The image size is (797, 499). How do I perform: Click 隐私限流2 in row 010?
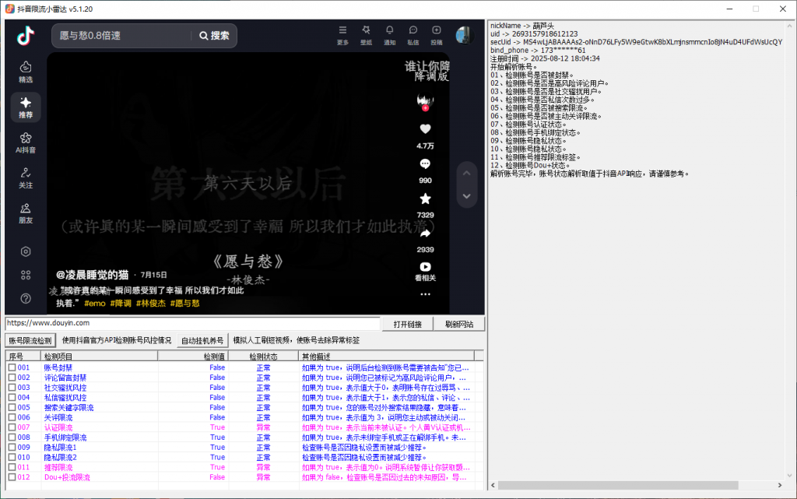pos(60,457)
